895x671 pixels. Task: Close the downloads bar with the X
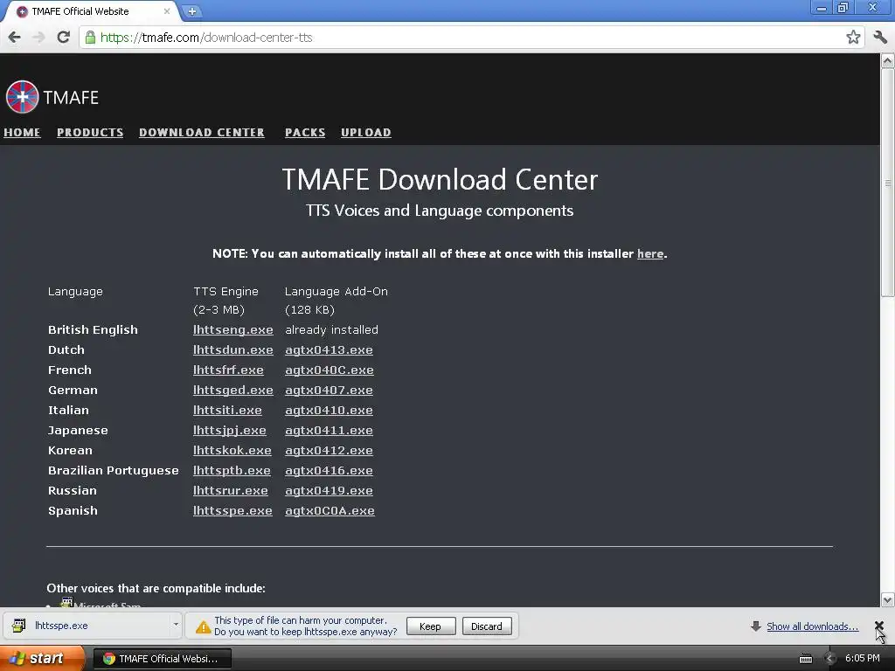coord(879,626)
